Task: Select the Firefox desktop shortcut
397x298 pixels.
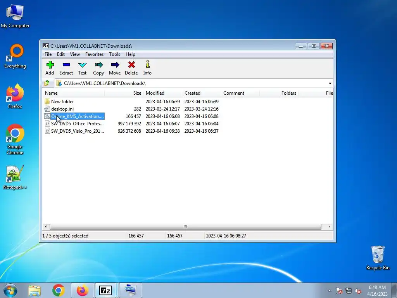Action: [x=15, y=97]
